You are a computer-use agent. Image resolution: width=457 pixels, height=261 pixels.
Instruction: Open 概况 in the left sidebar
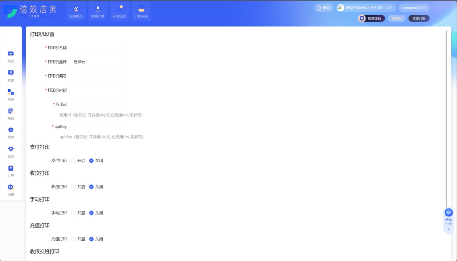[11, 57]
